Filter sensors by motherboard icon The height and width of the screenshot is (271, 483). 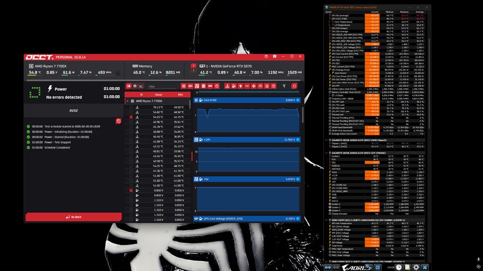pos(197,86)
